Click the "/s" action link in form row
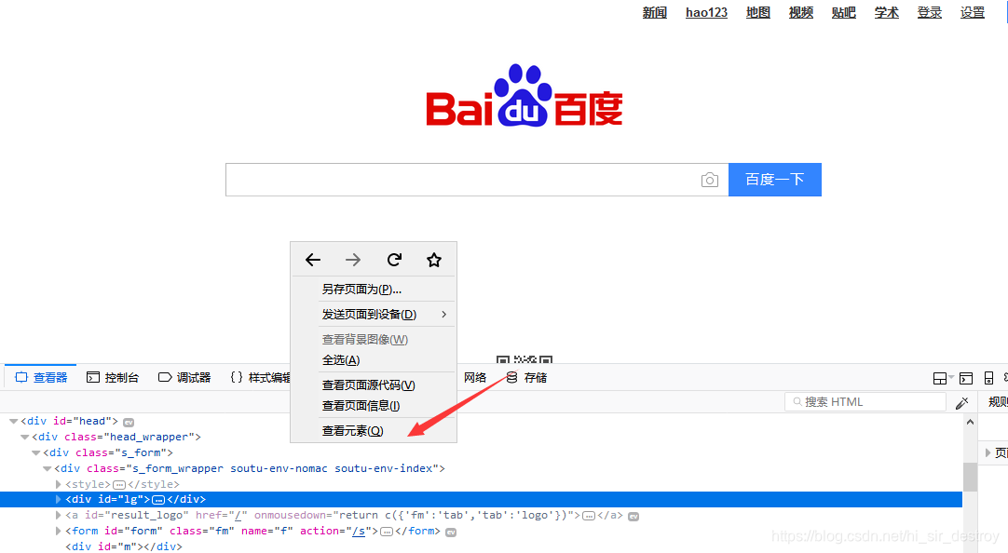1008x553 pixels. [359, 532]
